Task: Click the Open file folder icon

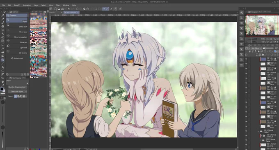Action: [59, 9]
